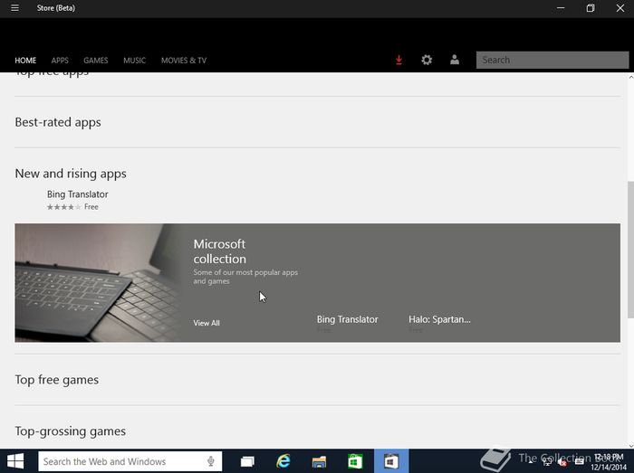
Task: Switch to the Games tab
Action: click(95, 61)
